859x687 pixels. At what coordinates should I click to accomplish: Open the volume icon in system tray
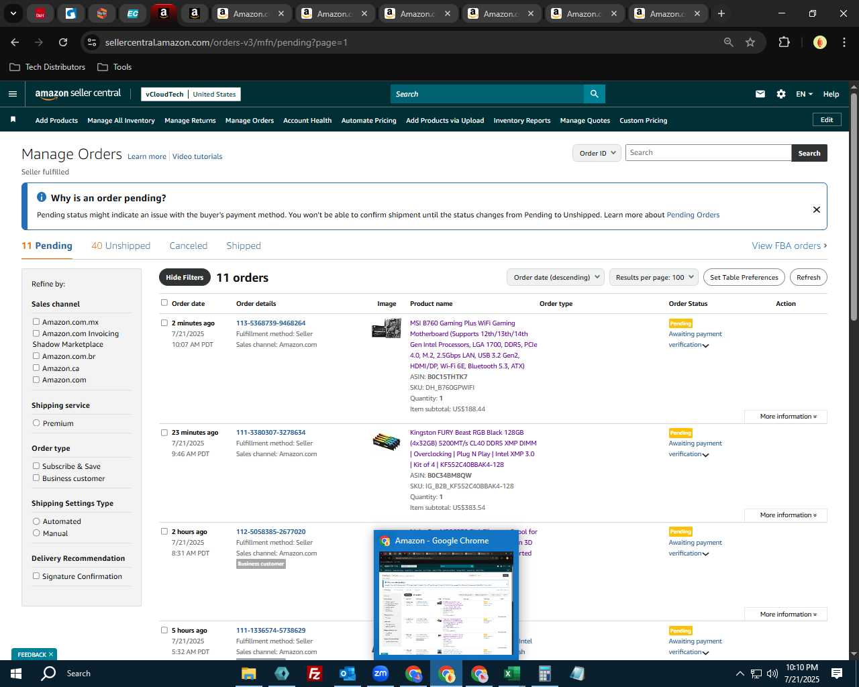pos(772,674)
